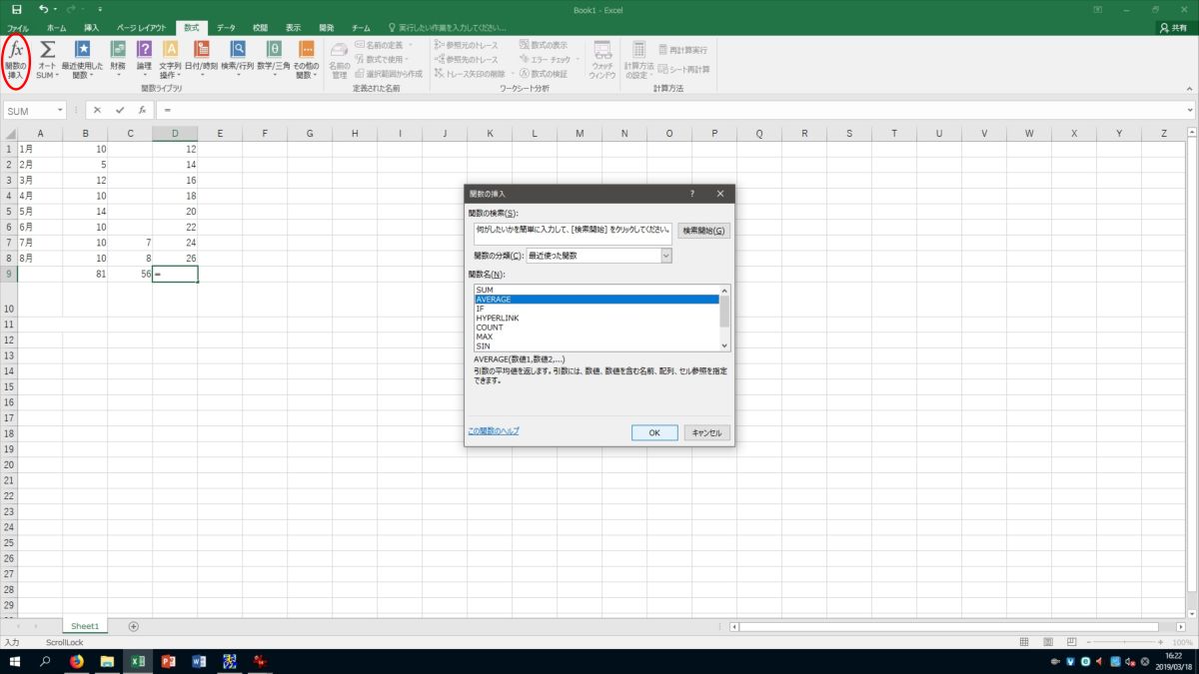Open 最近使用した関数 star icon

tap(83, 60)
